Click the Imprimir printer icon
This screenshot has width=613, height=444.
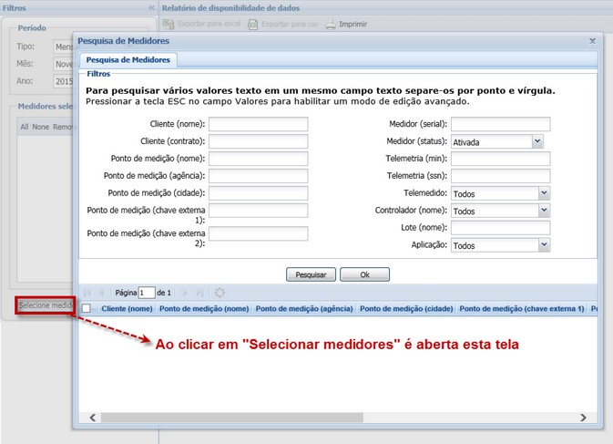pos(332,24)
